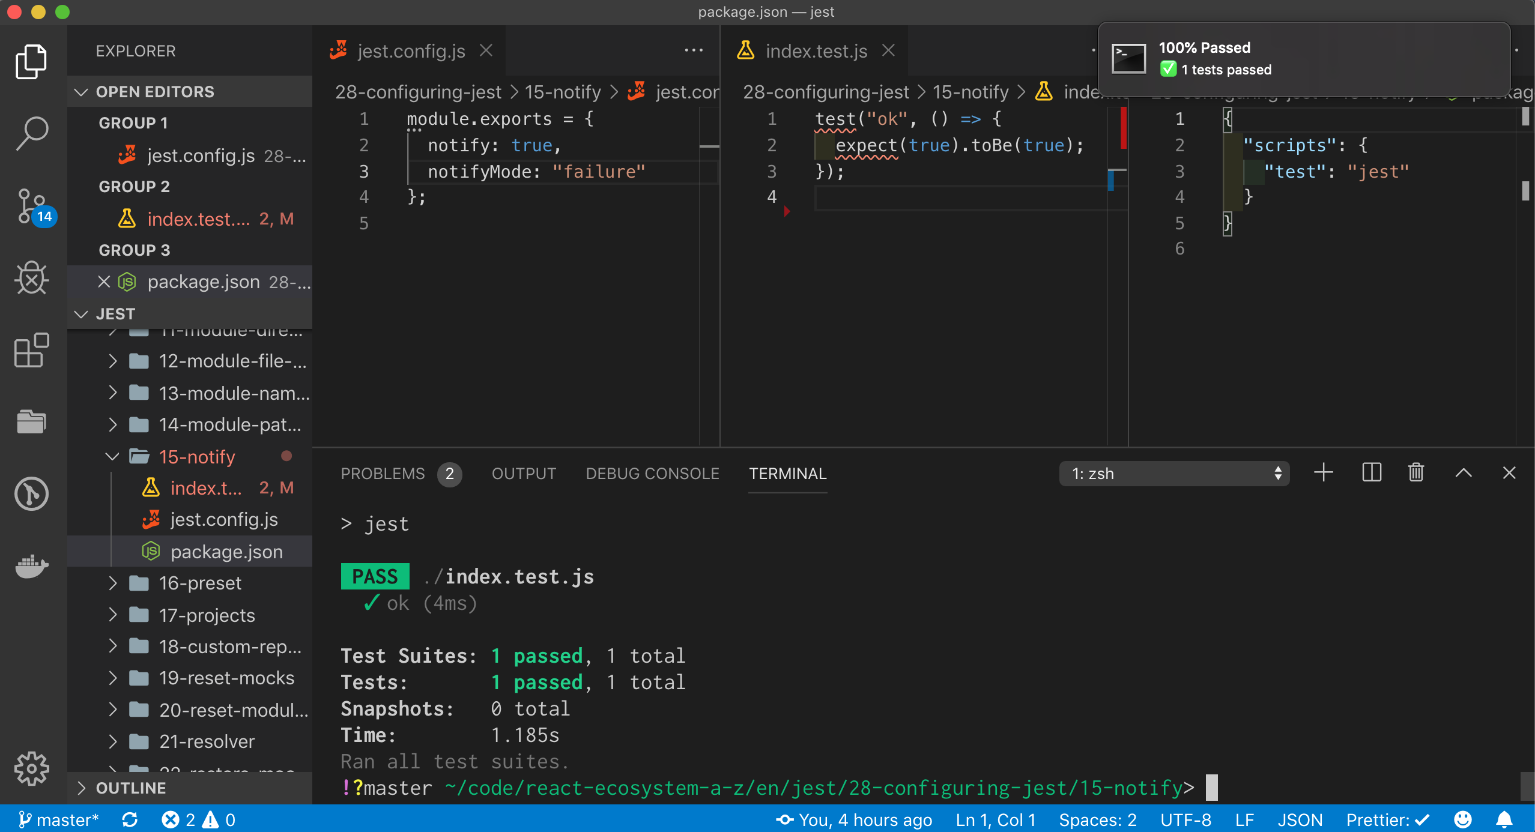Open the GitLens activity bar icon
The height and width of the screenshot is (832, 1535).
tap(31, 493)
